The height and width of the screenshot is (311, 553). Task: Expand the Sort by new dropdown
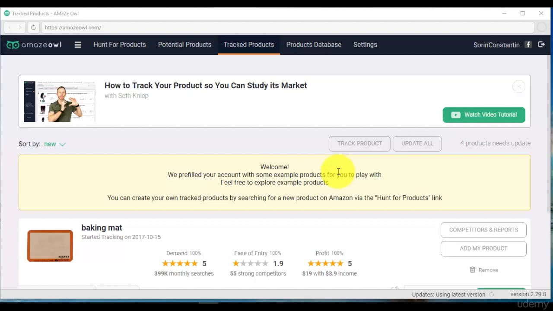[54, 144]
